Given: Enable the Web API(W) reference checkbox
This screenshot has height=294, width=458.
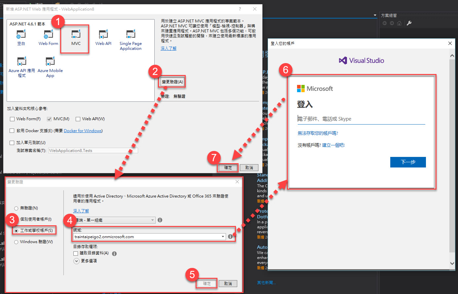Looking at the screenshot, I should 78,119.
